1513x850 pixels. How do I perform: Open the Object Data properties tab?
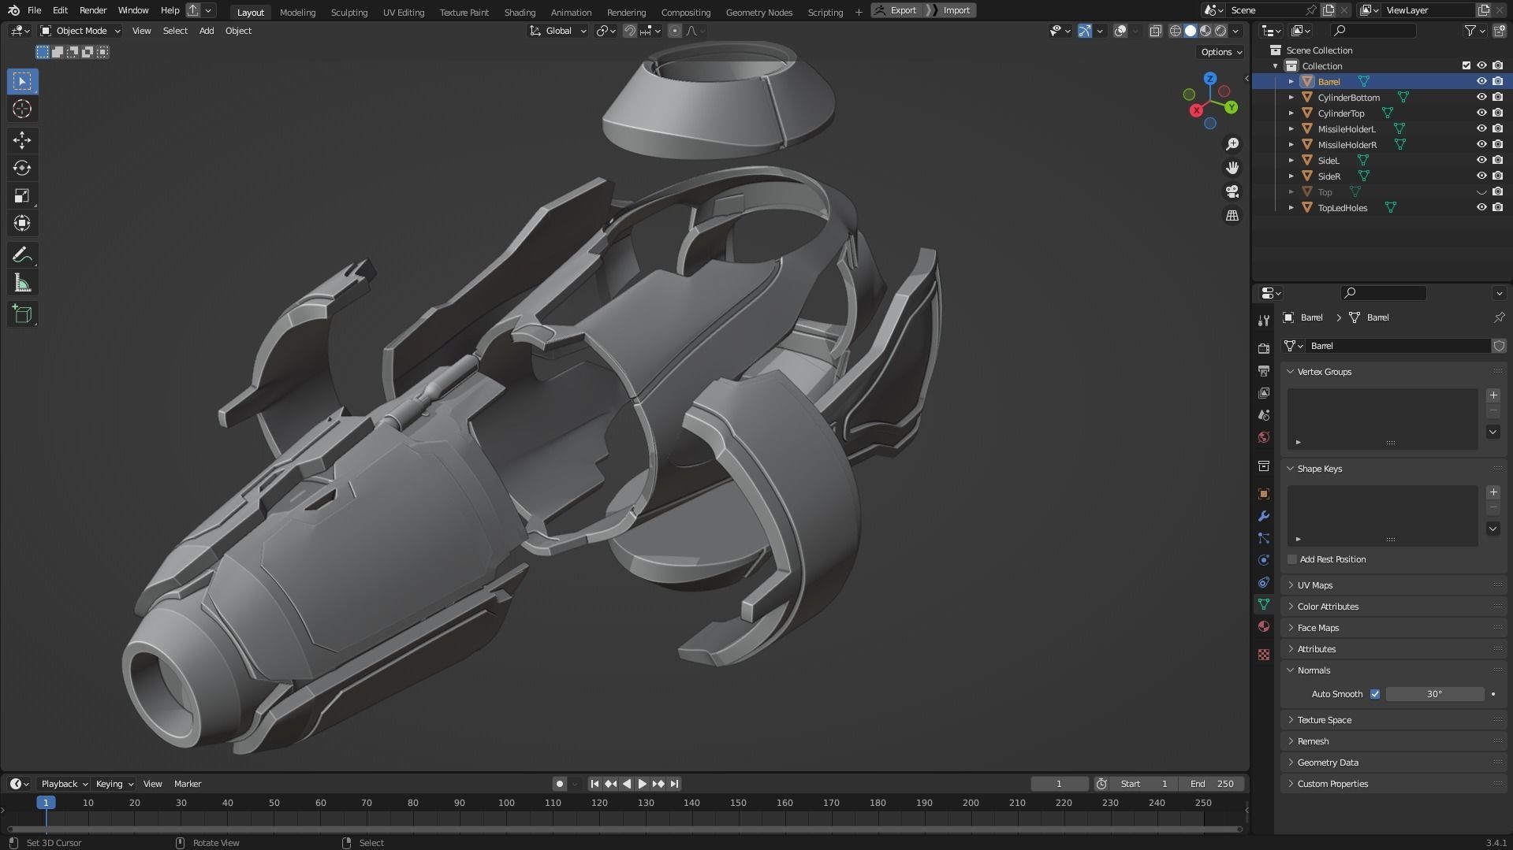1263,604
